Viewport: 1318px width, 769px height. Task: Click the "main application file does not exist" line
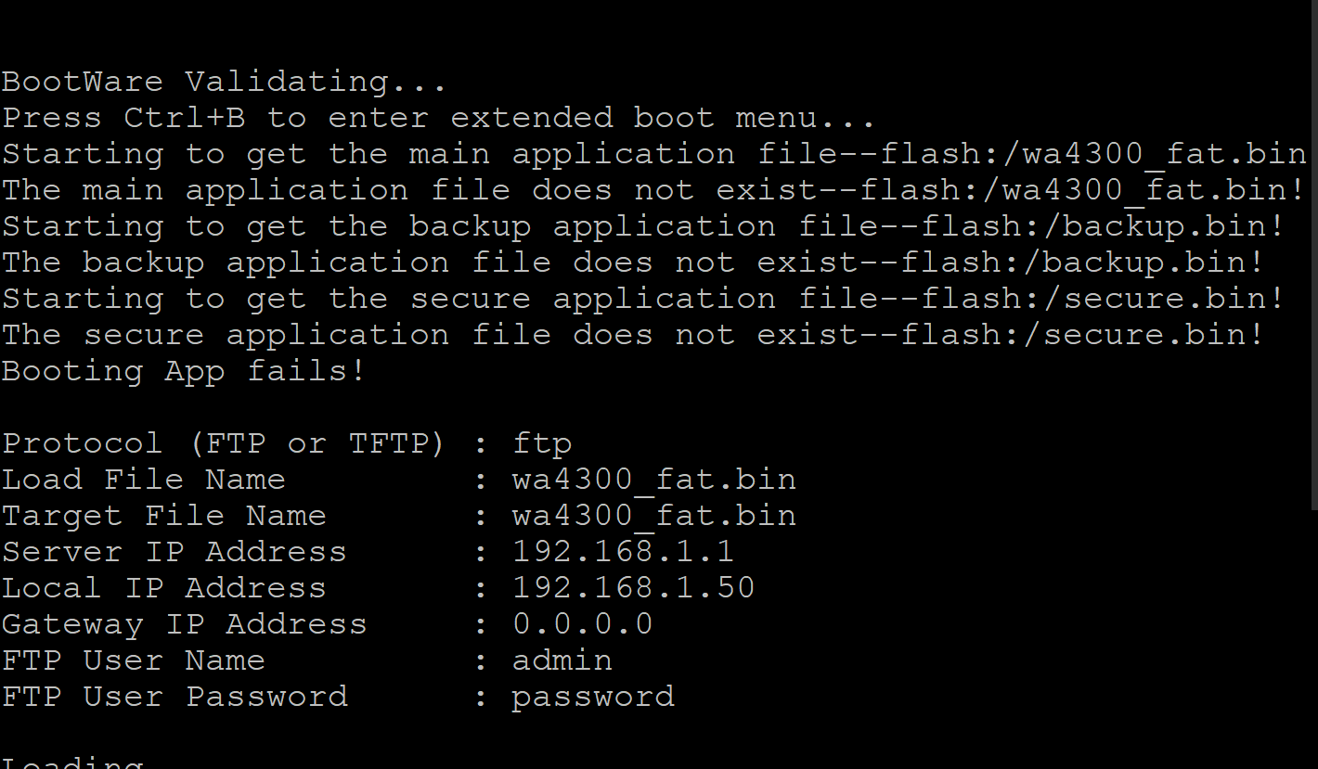pos(653,190)
